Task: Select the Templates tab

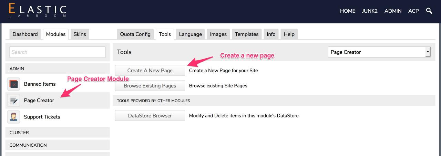Action: pyautogui.click(x=246, y=34)
